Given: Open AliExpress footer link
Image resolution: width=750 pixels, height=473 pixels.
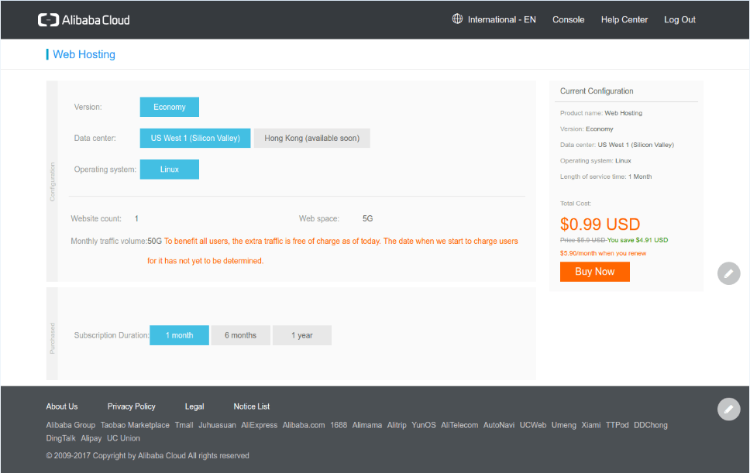Looking at the screenshot, I should [260, 425].
